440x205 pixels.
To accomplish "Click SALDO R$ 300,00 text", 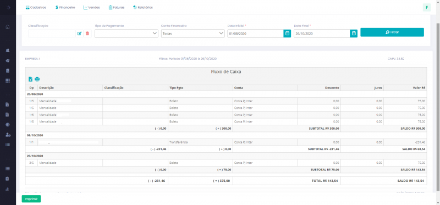I will [413, 129].
